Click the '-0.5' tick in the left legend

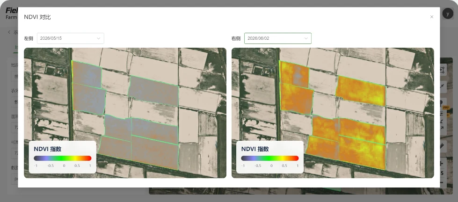coord(50,166)
